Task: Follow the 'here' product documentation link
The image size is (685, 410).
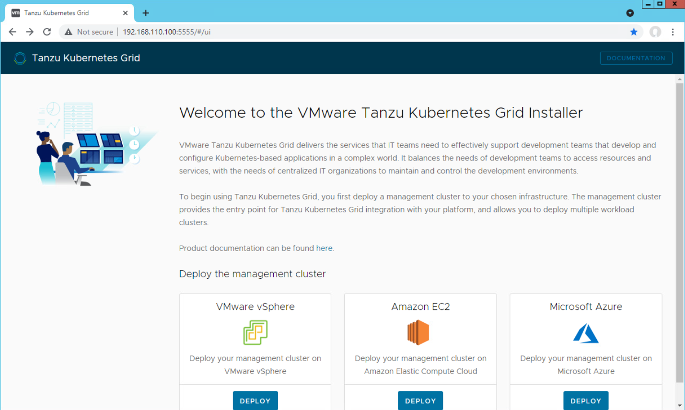Action: pyautogui.click(x=324, y=248)
